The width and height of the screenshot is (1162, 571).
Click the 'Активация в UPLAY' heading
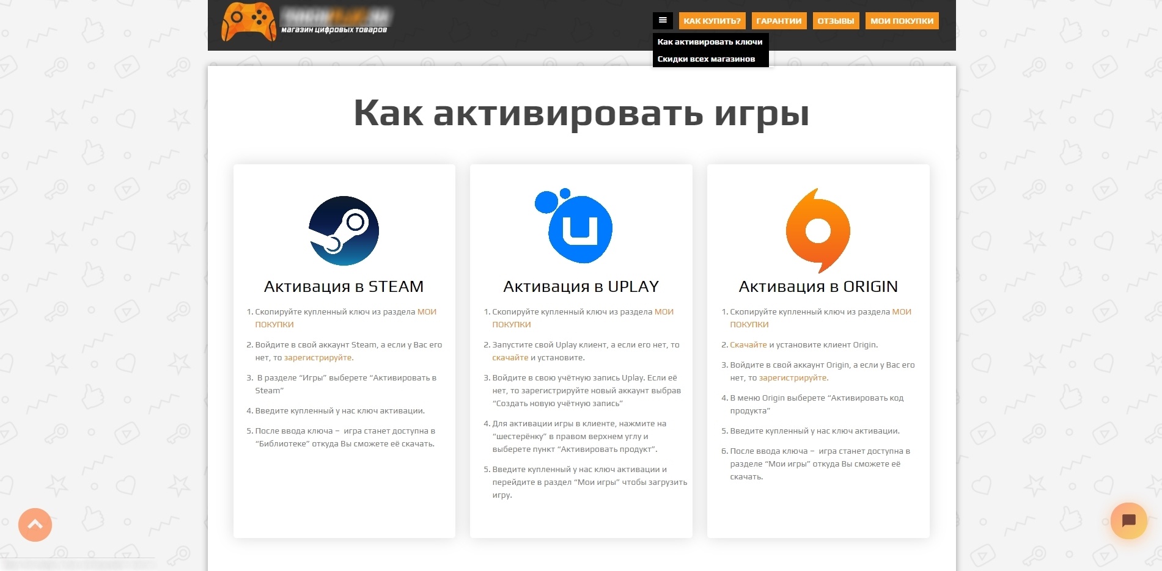tap(581, 286)
